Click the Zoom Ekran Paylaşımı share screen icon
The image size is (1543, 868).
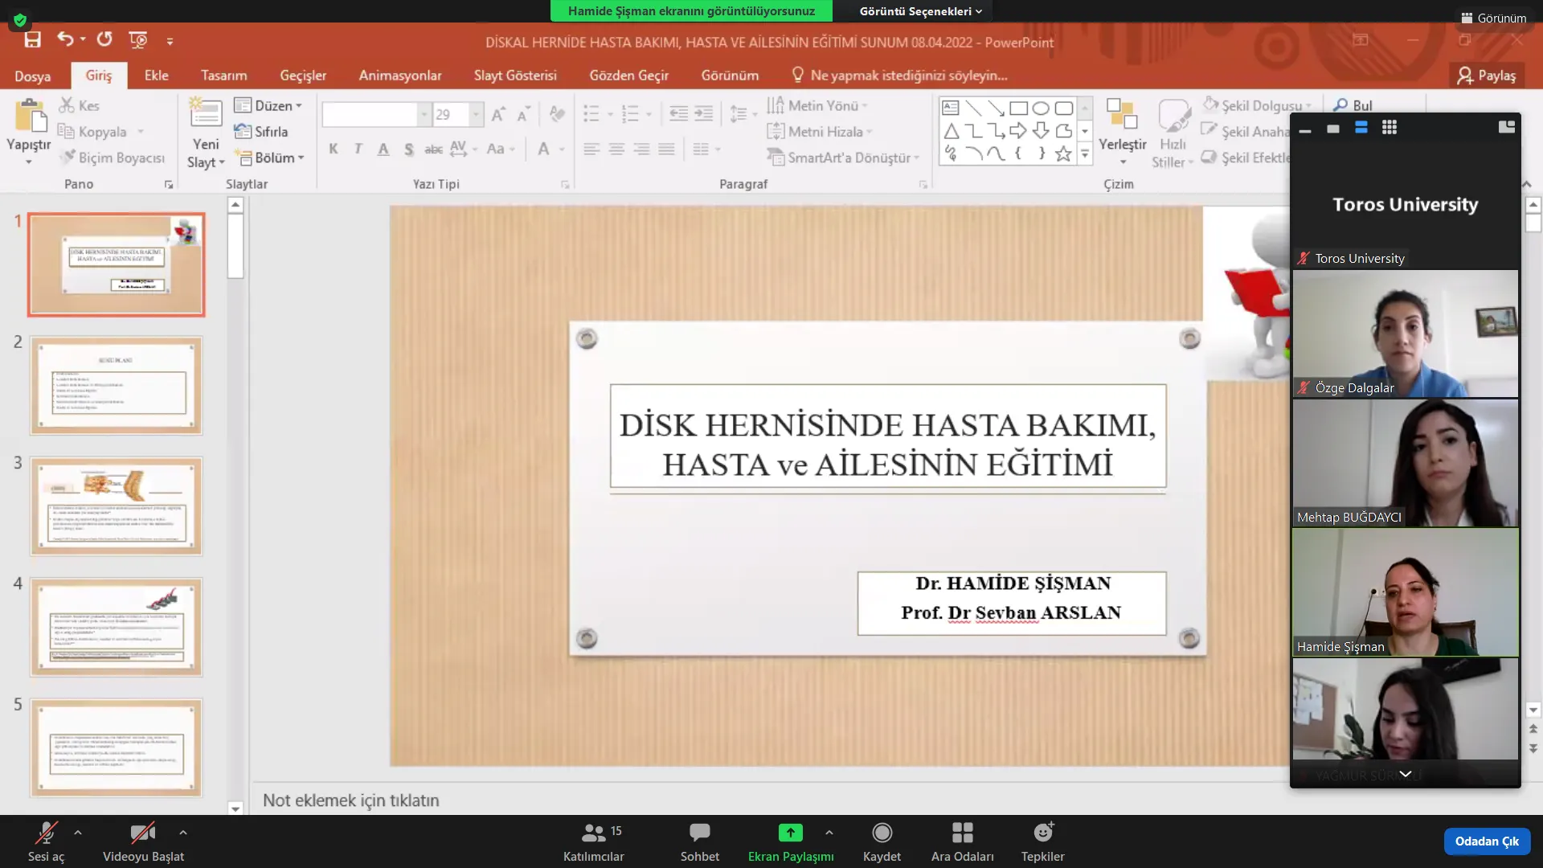coord(791,833)
